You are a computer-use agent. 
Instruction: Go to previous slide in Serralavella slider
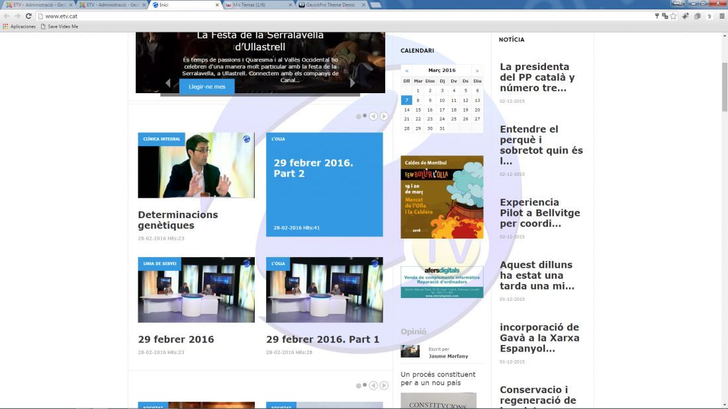click(x=168, y=83)
